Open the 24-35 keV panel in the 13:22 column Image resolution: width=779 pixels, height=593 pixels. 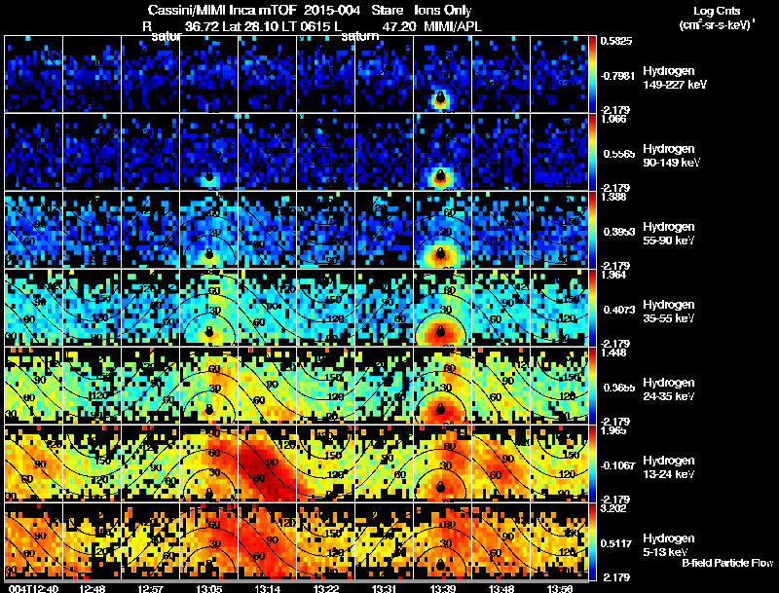tap(325, 386)
